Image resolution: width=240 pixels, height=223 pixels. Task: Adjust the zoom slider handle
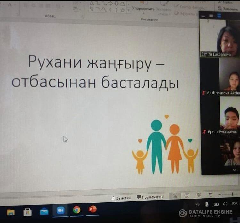[x=232, y=194]
